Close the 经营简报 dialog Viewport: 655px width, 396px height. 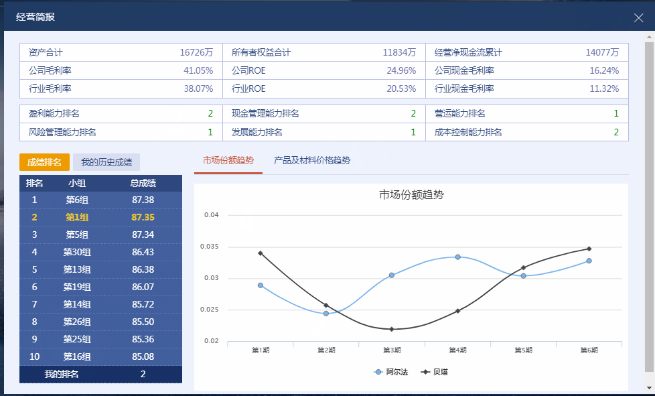pos(638,18)
